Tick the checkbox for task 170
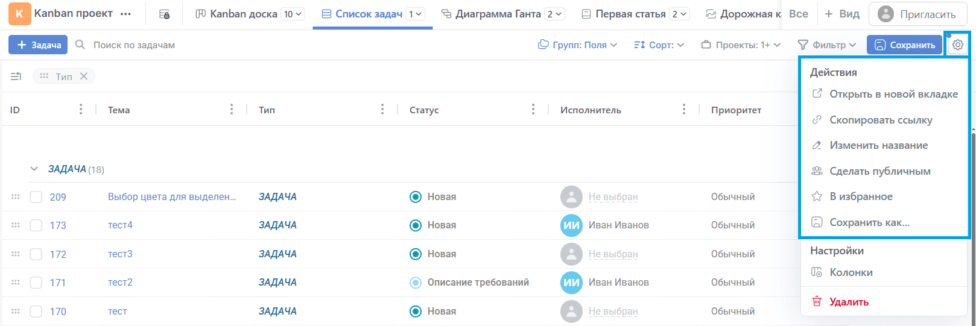This screenshot has height=326, width=976. [x=36, y=312]
